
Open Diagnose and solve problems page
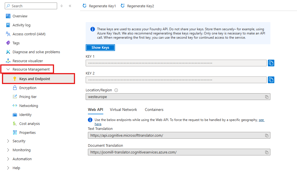pos(36,52)
